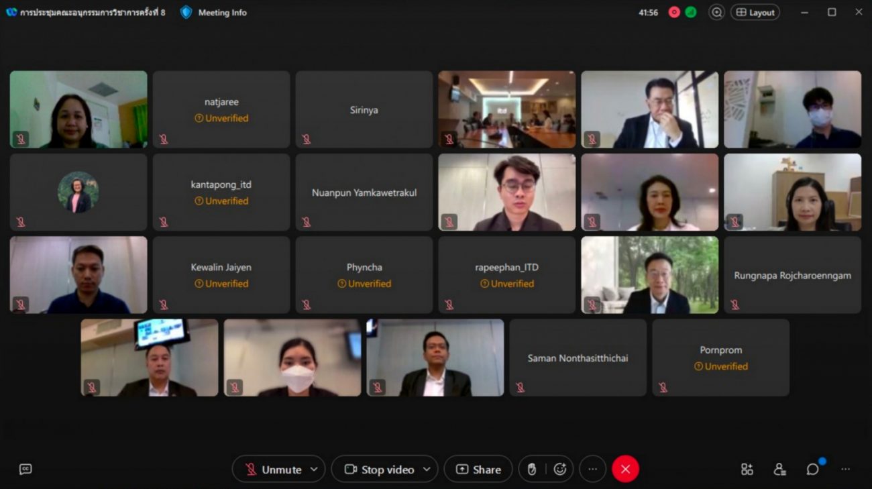The width and height of the screenshot is (872, 489).
Task: Click the zoom magnifier icon near Layout
Action: pos(716,12)
